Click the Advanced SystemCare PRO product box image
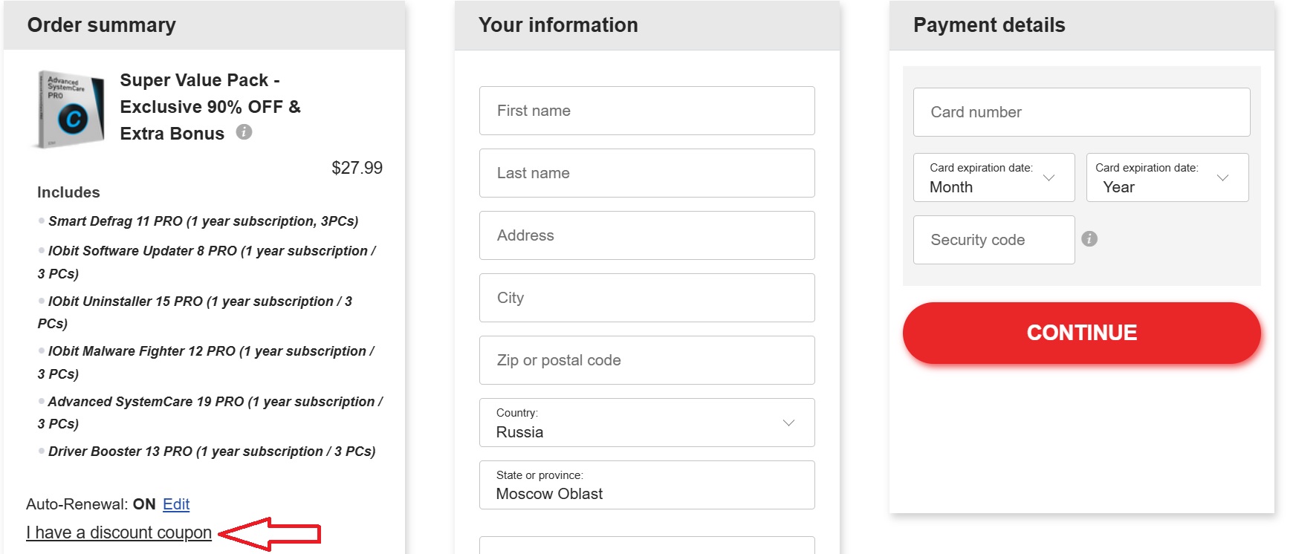Screen dimensions: 1293x554 pos(70,110)
